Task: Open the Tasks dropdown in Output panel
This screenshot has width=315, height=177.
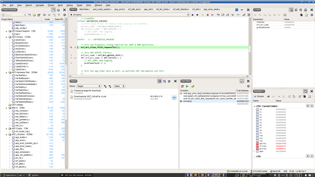Action: coord(119,86)
